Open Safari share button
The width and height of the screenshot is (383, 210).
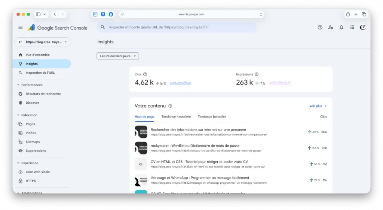[348, 14]
